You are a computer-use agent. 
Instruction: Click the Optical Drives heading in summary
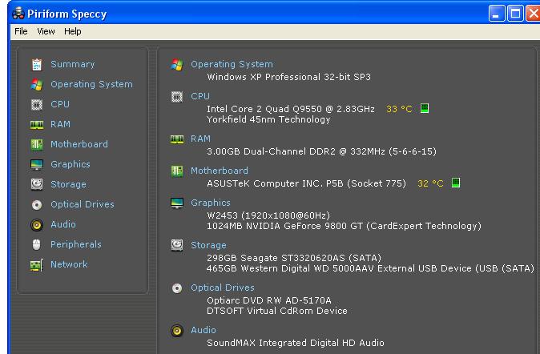[223, 288]
